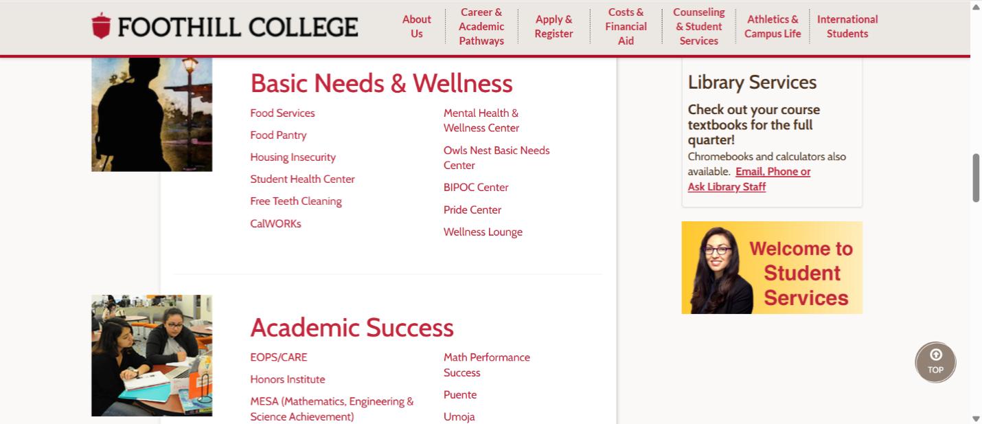Open the Athletics & Campus Life menu
Viewport: 982px width, 424px height.
pos(773,26)
